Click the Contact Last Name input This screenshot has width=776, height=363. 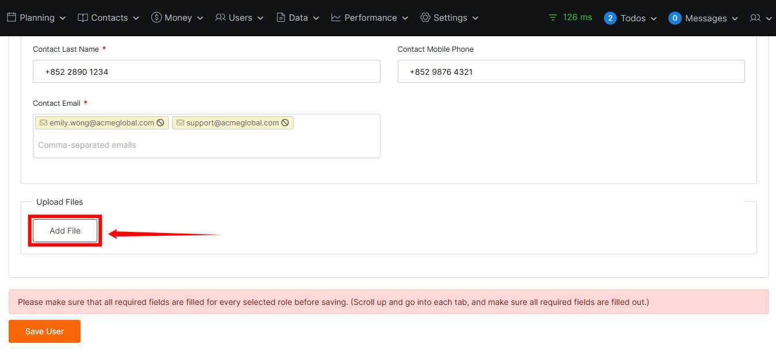point(206,72)
